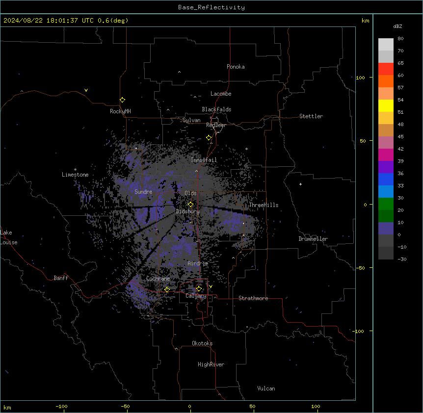Select the dark orange 60-57 dBZ swatch

pos(386,81)
